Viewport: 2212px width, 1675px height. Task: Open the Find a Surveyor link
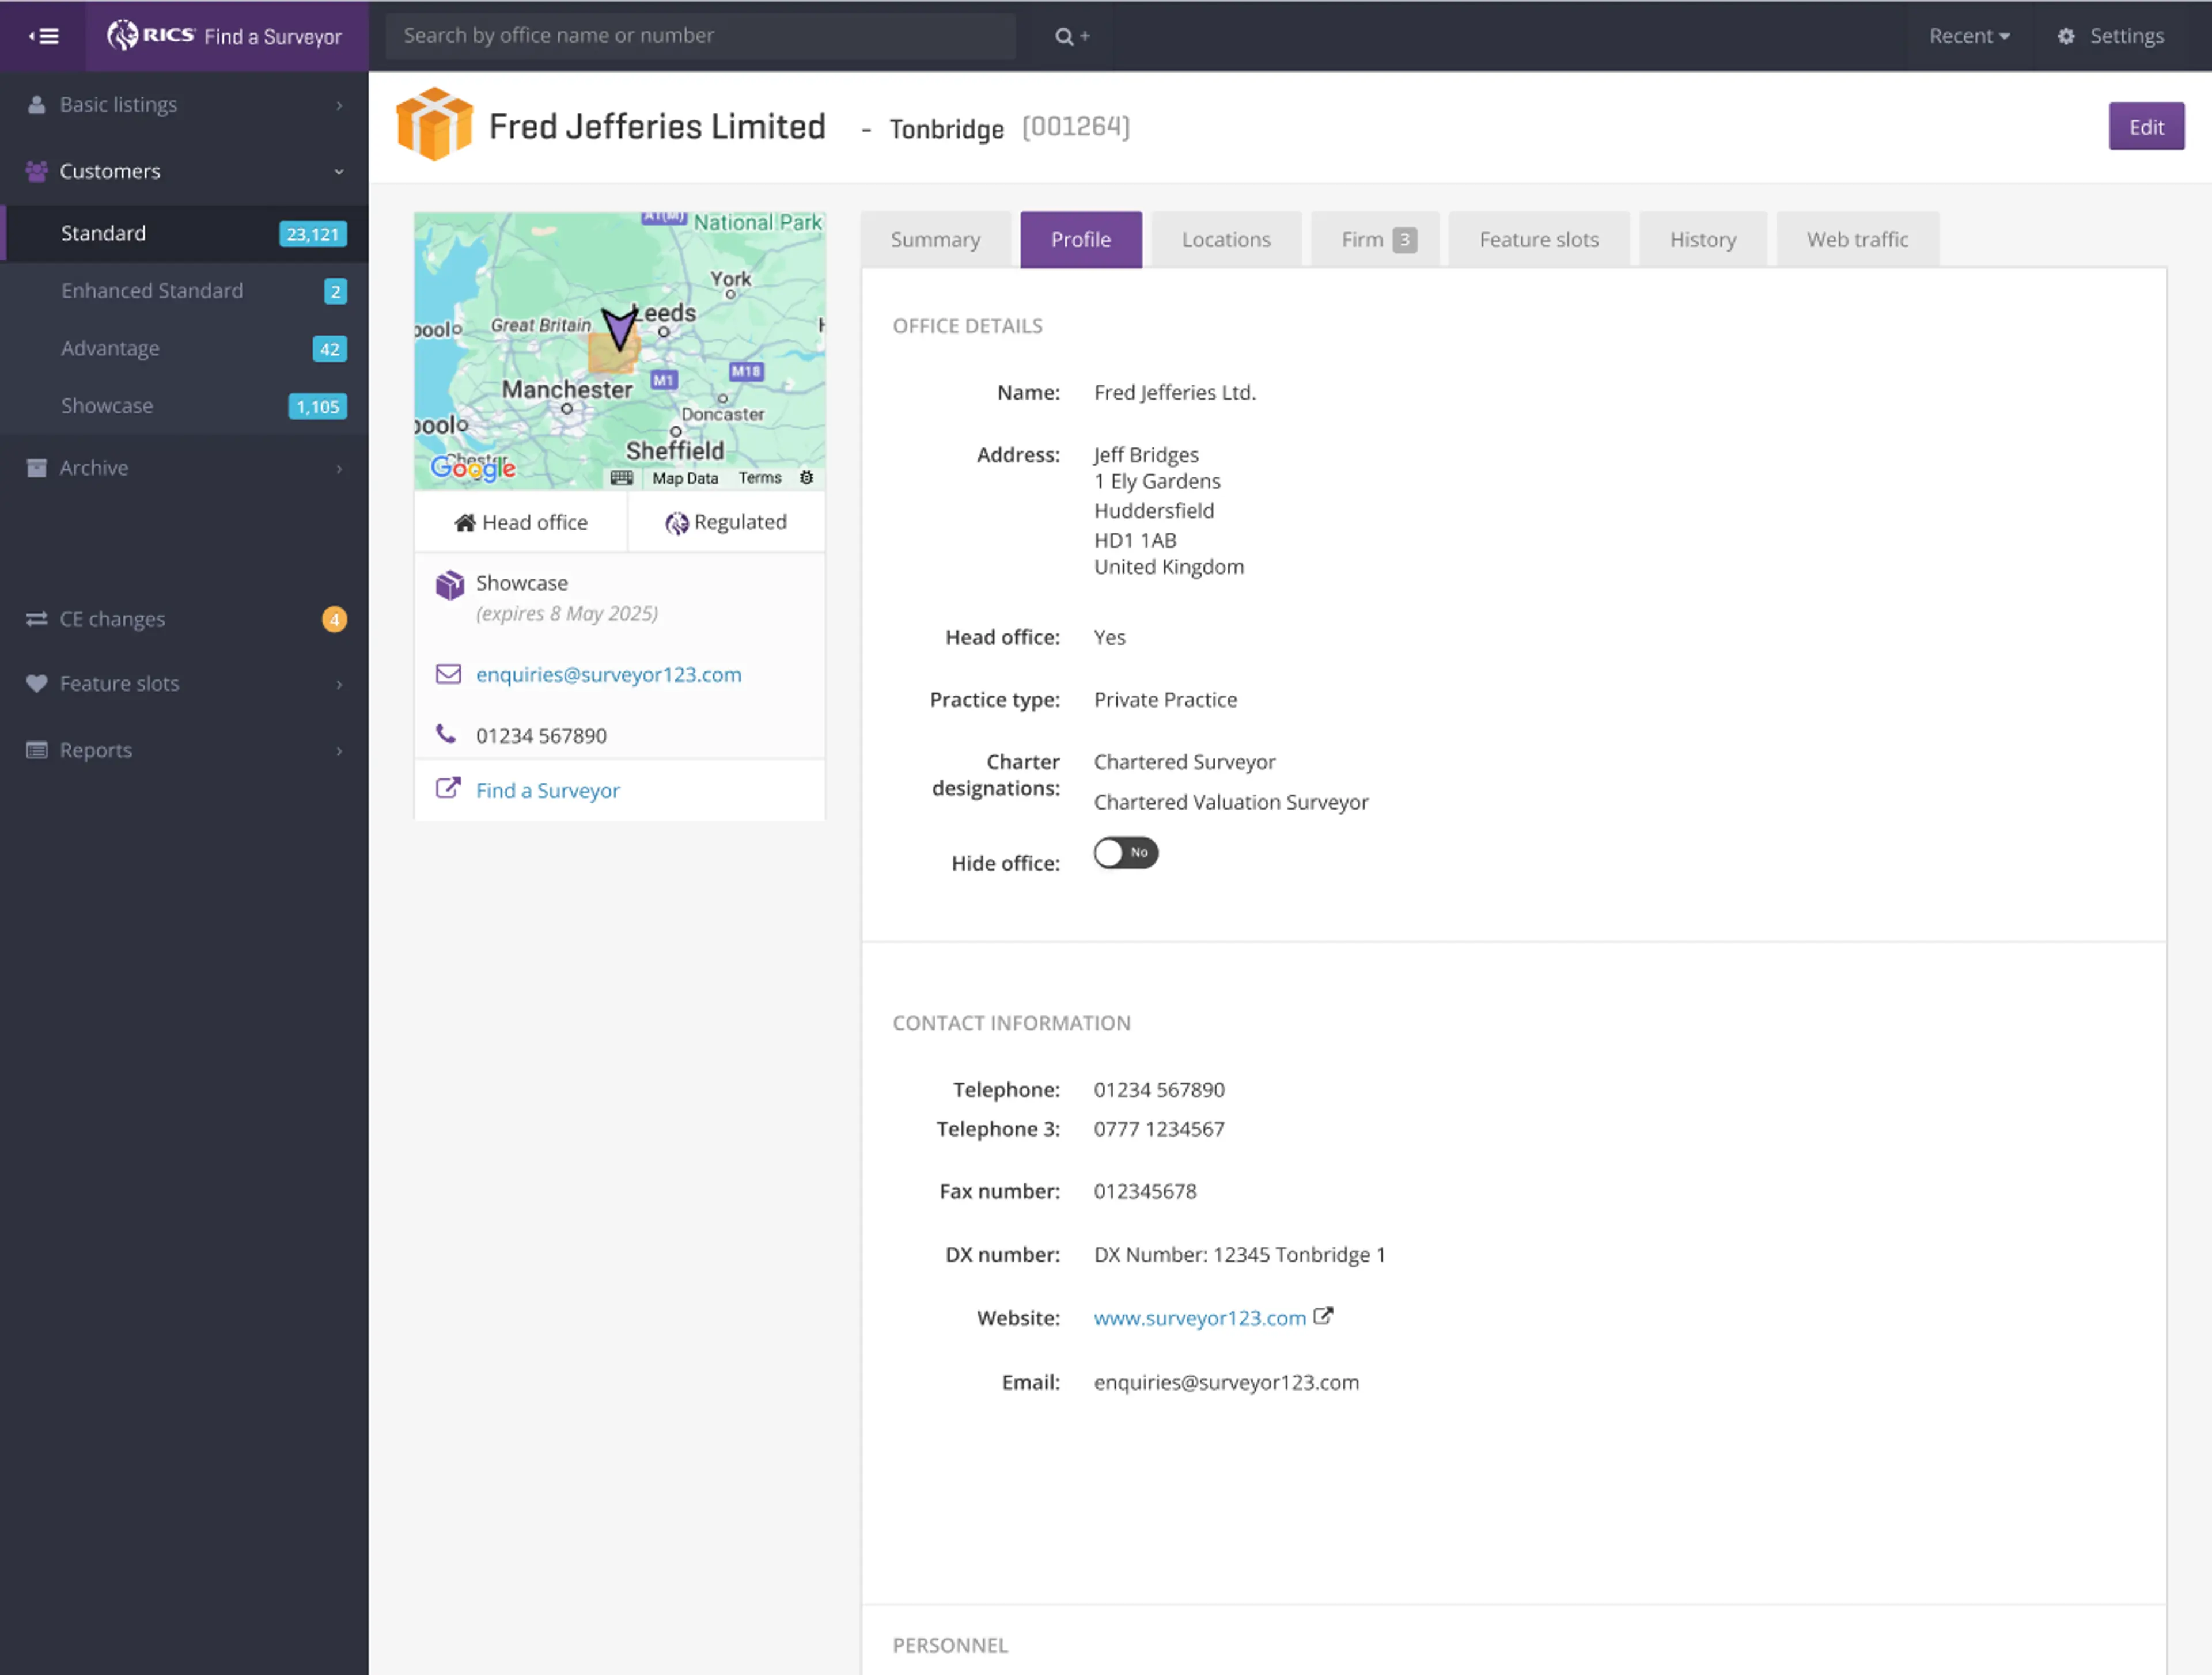tap(547, 791)
